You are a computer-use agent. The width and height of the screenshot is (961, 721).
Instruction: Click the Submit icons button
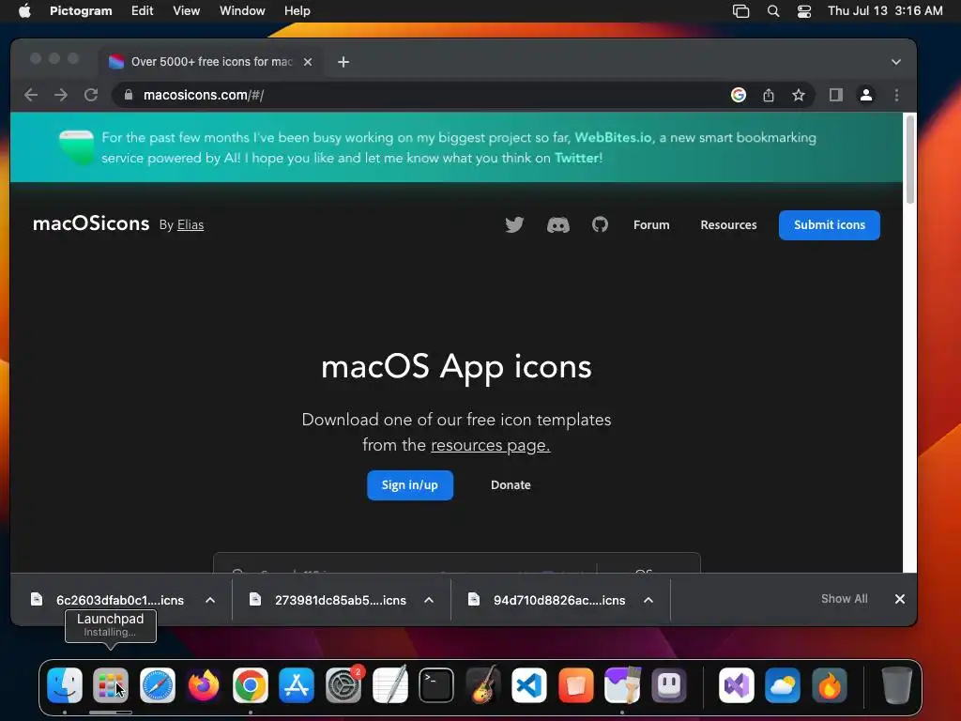coord(830,225)
